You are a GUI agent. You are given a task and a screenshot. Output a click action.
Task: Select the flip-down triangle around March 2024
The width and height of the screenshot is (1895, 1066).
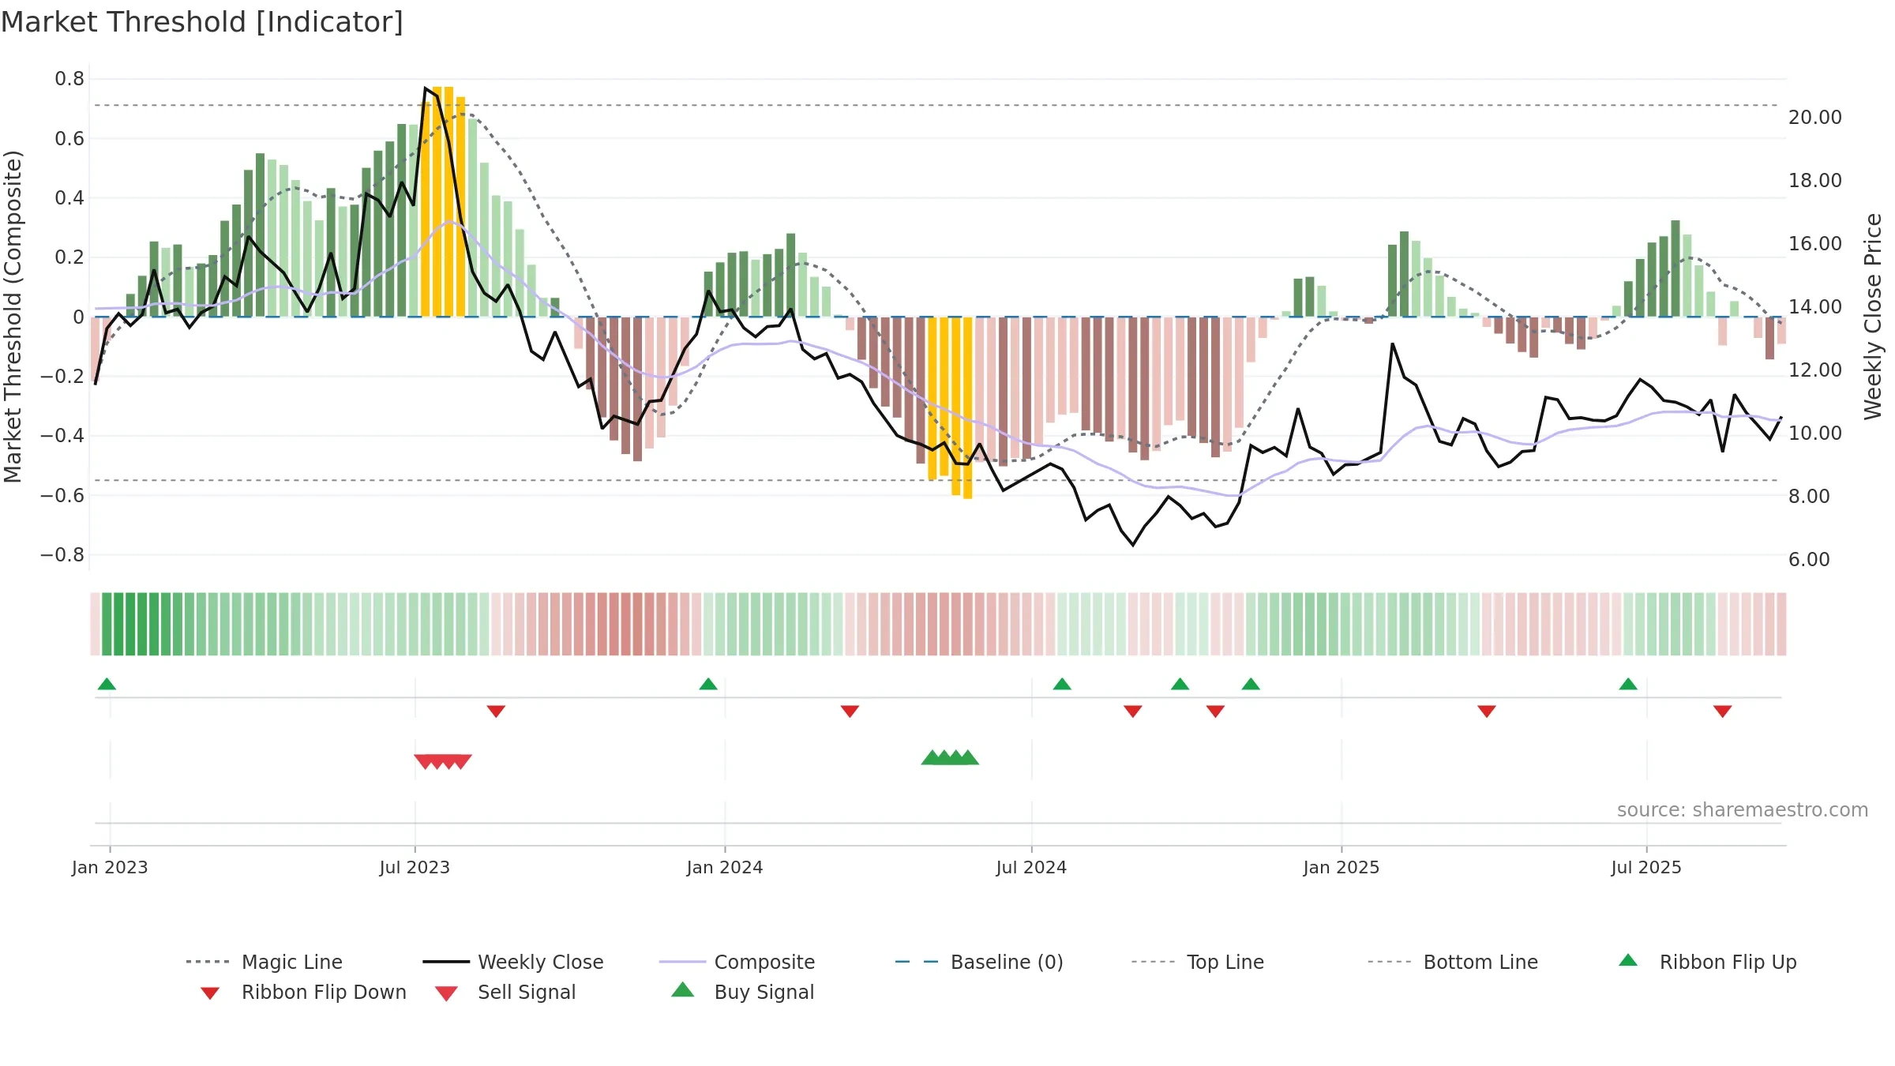click(850, 711)
